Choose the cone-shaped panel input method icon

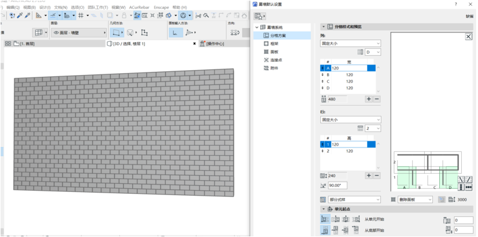[x=190, y=33]
